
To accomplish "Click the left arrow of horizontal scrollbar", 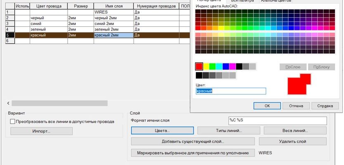I will point(8,103).
